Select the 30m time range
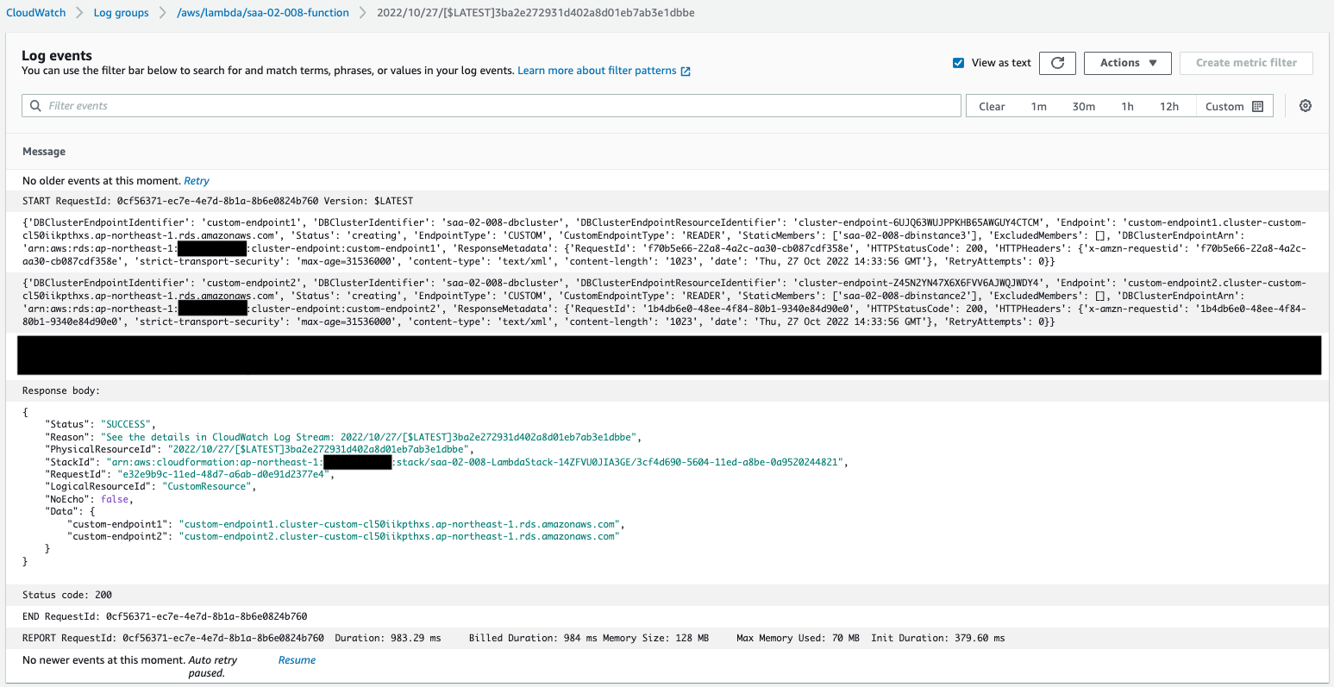 click(1083, 105)
